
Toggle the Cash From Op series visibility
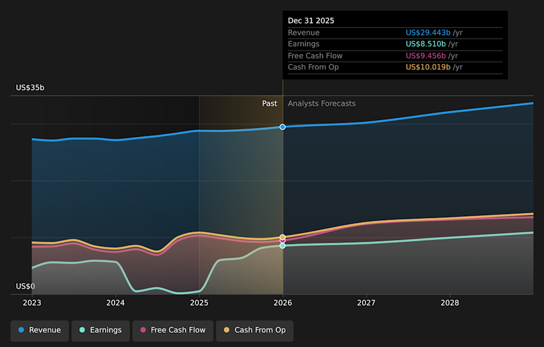click(254, 331)
